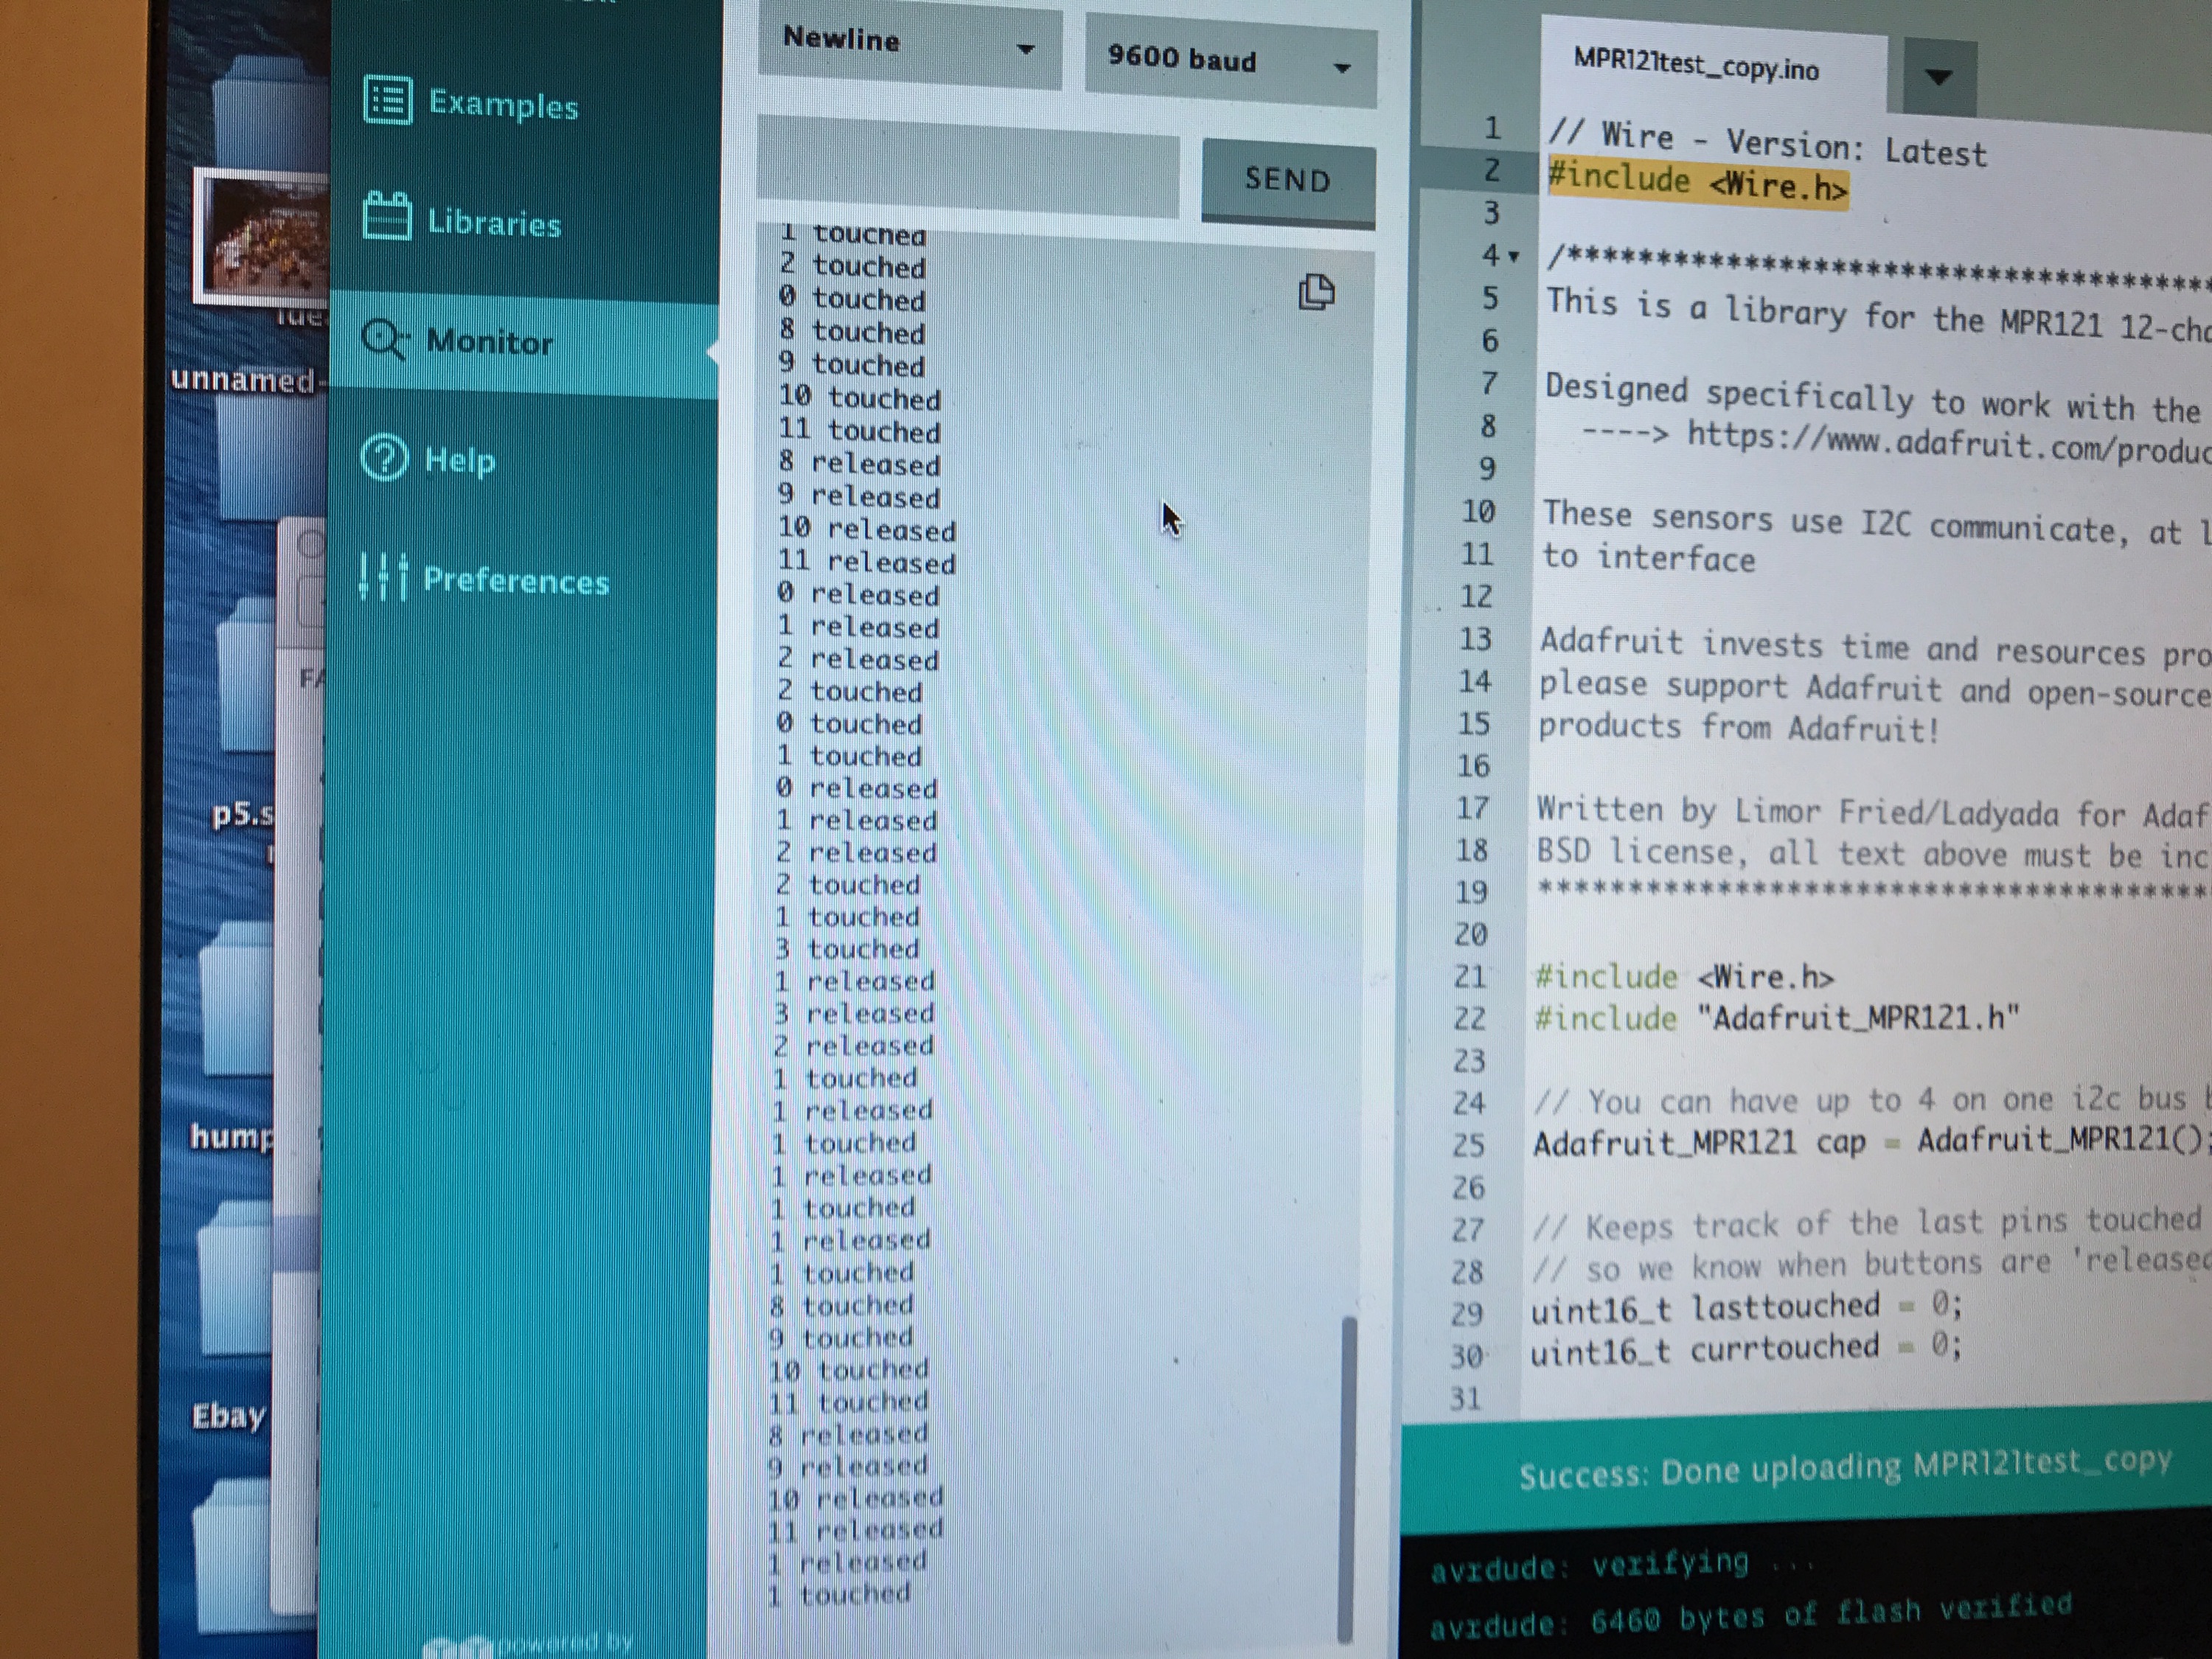Click the Ebay folder on desktop
2212x1659 pixels.
230,1415
